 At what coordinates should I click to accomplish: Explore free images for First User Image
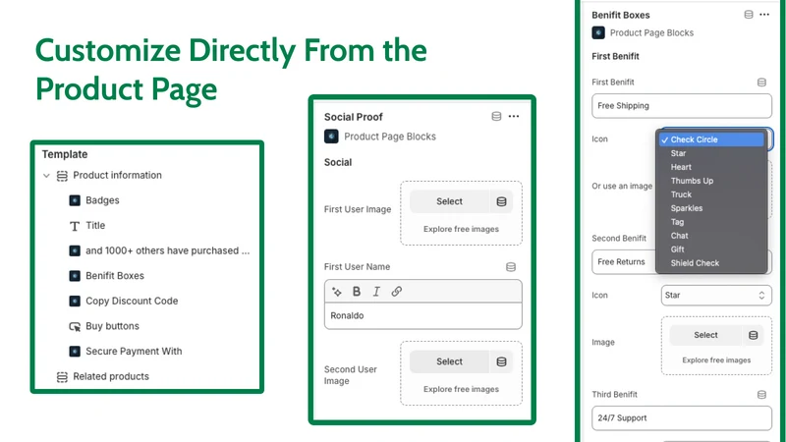pos(461,229)
